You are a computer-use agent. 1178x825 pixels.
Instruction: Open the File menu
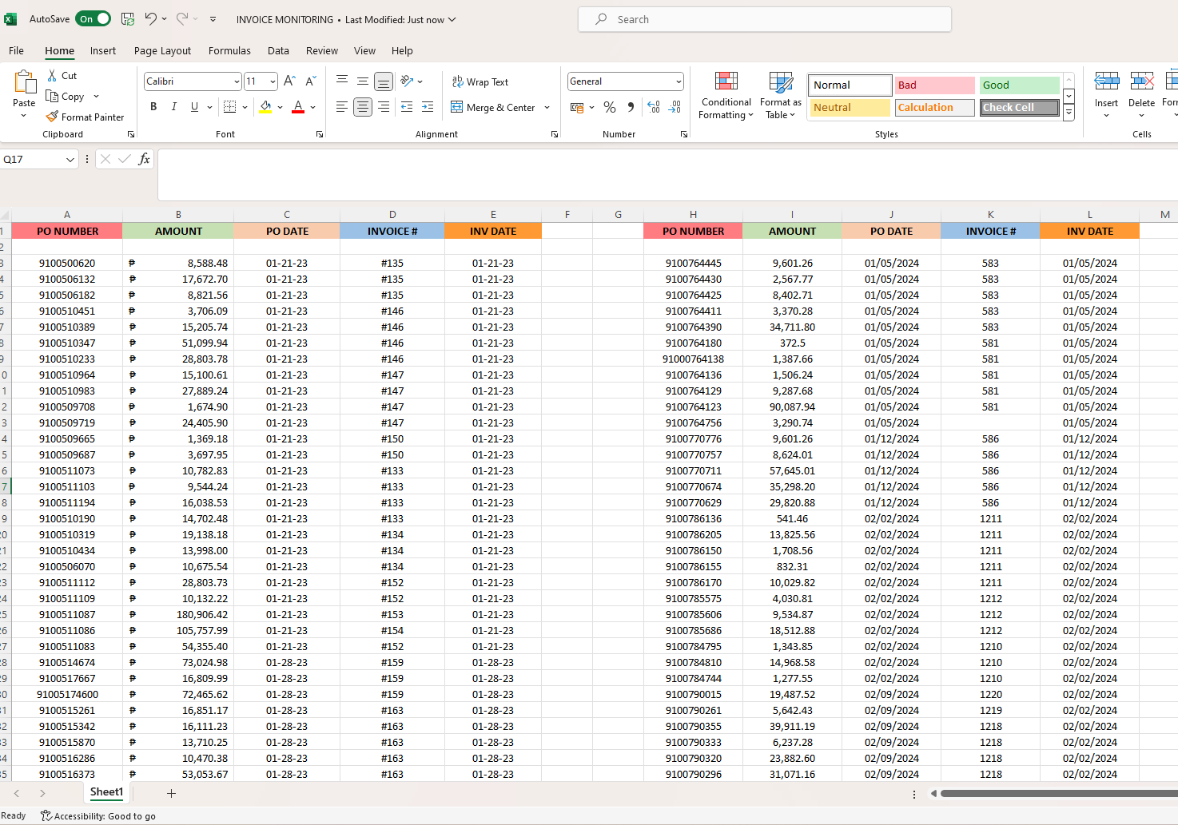[16, 50]
